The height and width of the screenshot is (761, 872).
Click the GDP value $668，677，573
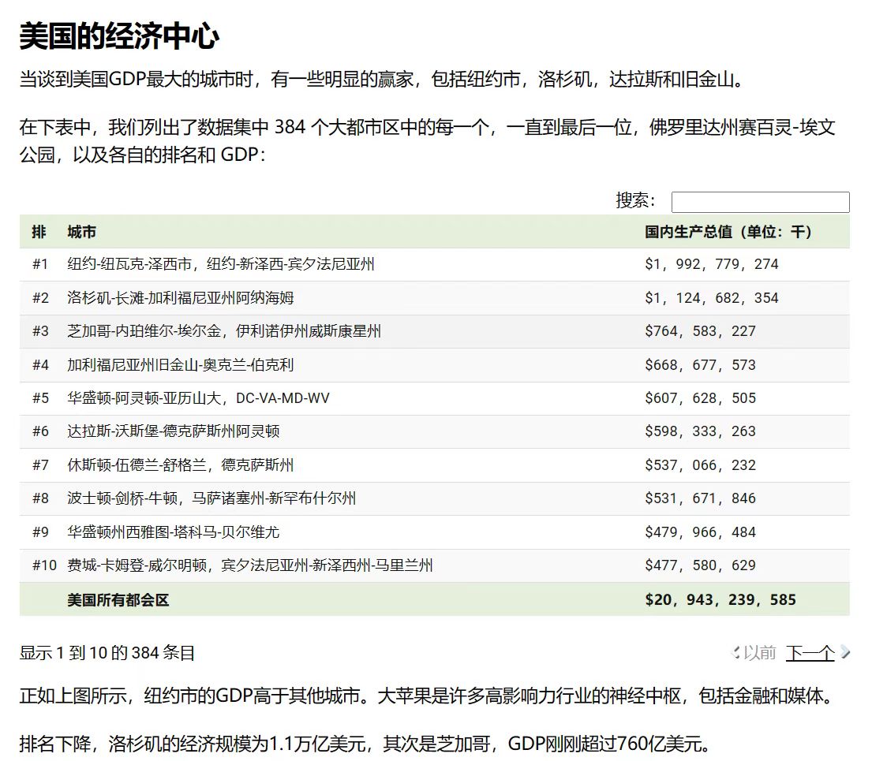point(700,365)
